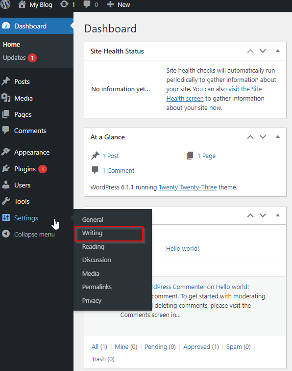Click Collapse menu label

[34, 234]
